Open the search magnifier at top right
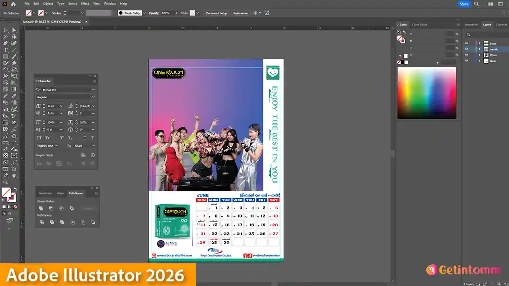This screenshot has height=286, width=509. pyautogui.click(x=476, y=4)
